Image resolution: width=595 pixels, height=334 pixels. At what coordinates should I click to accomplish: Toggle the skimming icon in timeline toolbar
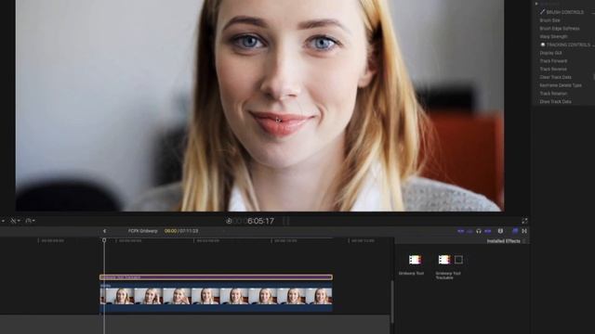(x=461, y=231)
